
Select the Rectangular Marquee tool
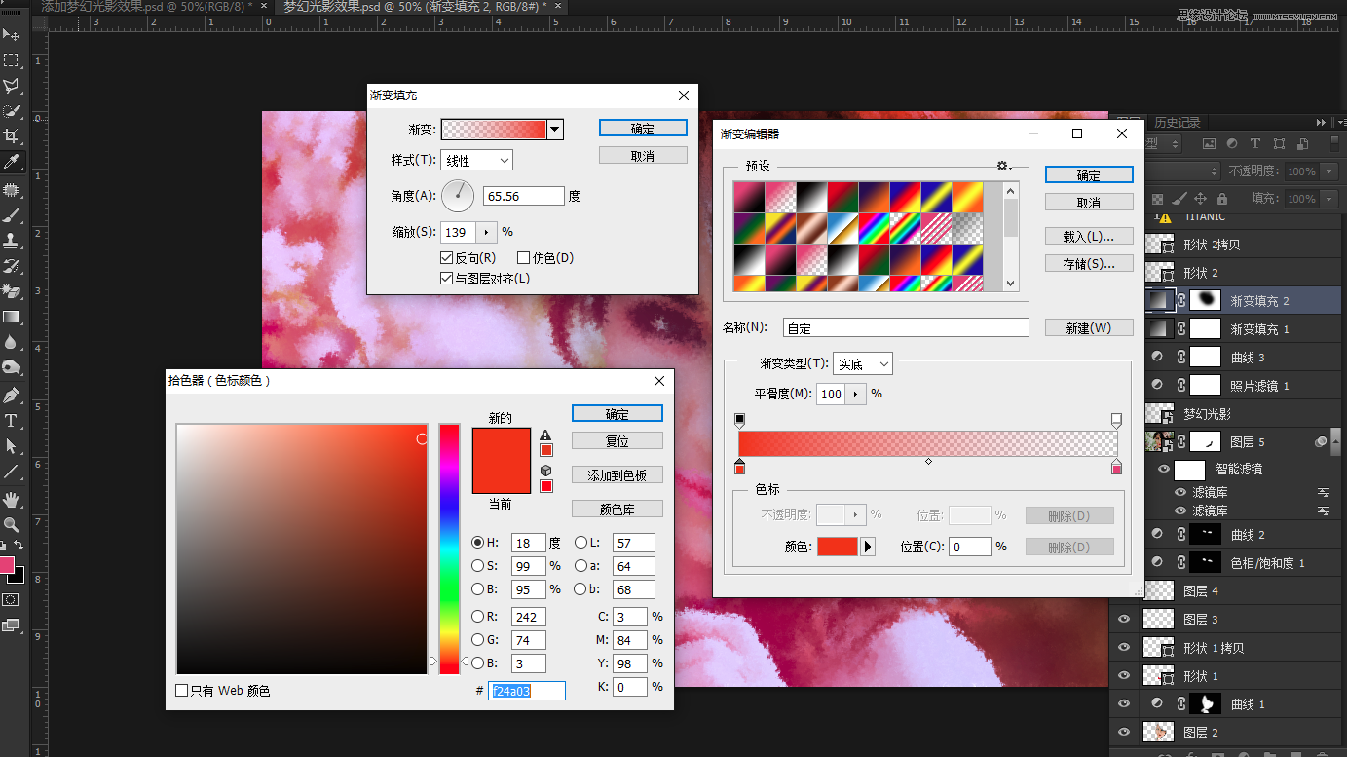[x=11, y=60]
